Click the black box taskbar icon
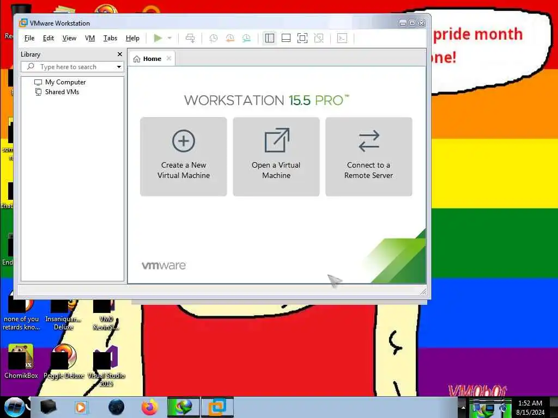The image size is (558, 418). point(48,407)
